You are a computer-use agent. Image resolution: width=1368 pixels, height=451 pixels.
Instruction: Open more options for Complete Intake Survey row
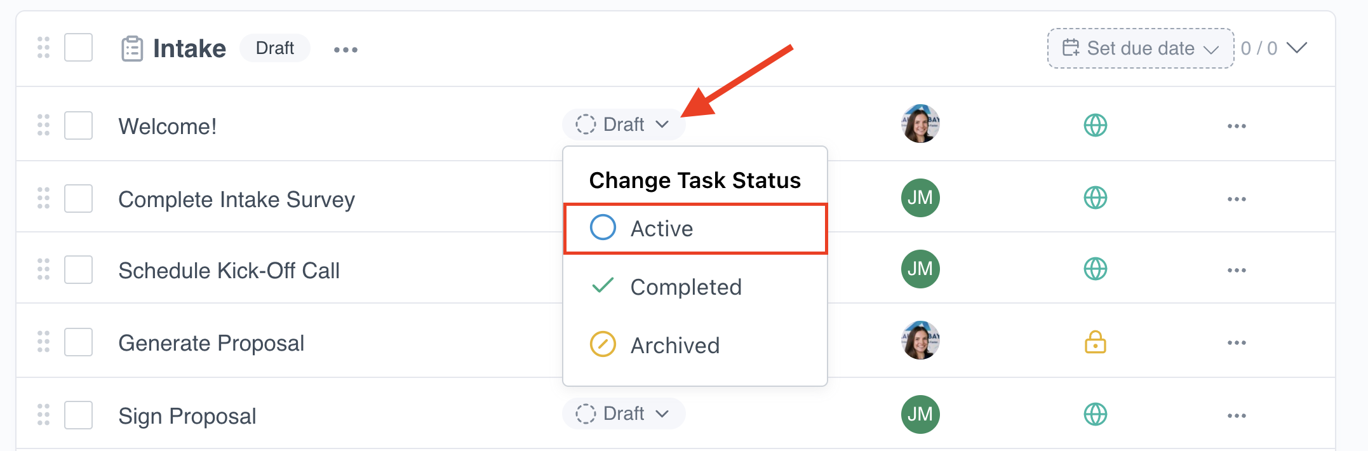[x=1236, y=199]
